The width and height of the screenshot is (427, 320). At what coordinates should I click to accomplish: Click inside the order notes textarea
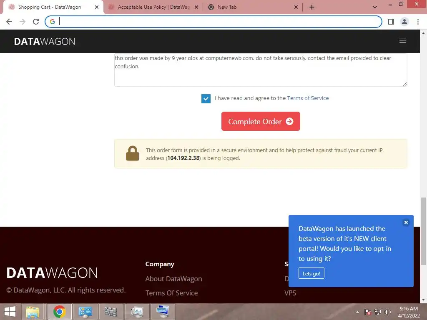click(261, 70)
